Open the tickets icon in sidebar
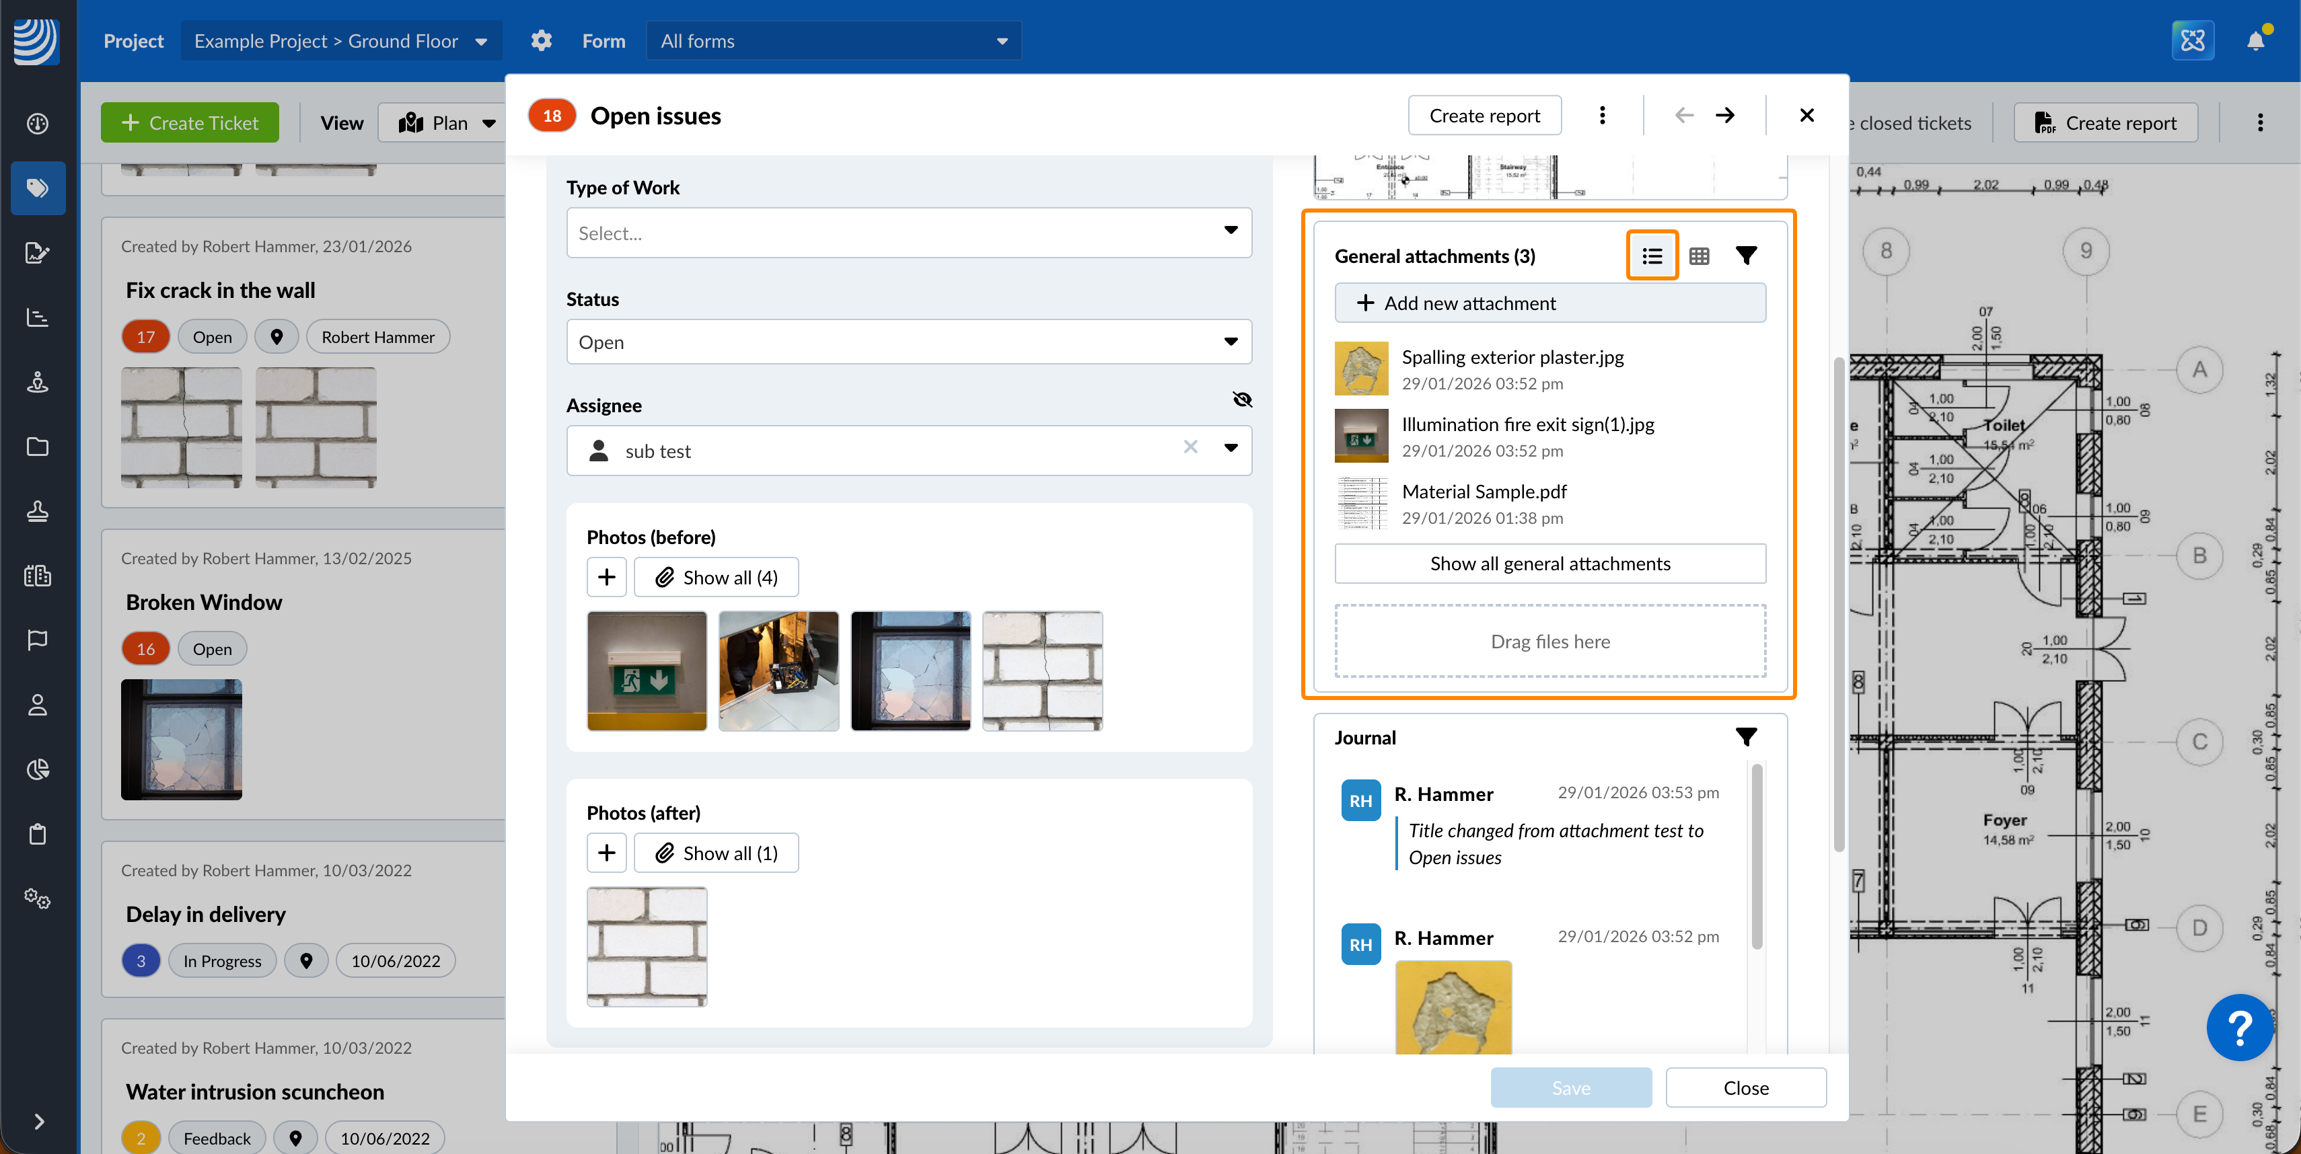This screenshot has width=2301, height=1154. [38, 188]
